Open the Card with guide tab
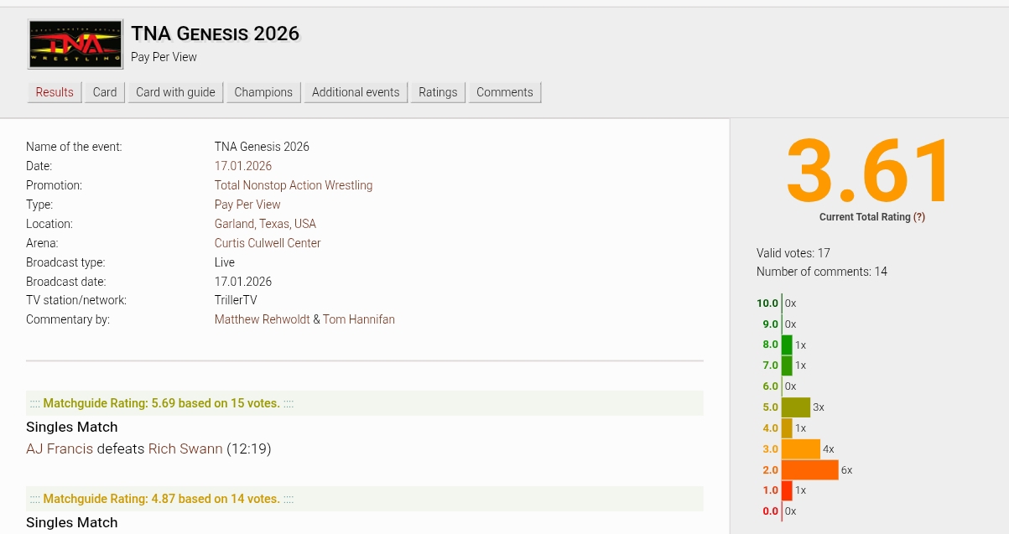The width and height of the screenshot is (1009, 534). click(x=176, y=92)
